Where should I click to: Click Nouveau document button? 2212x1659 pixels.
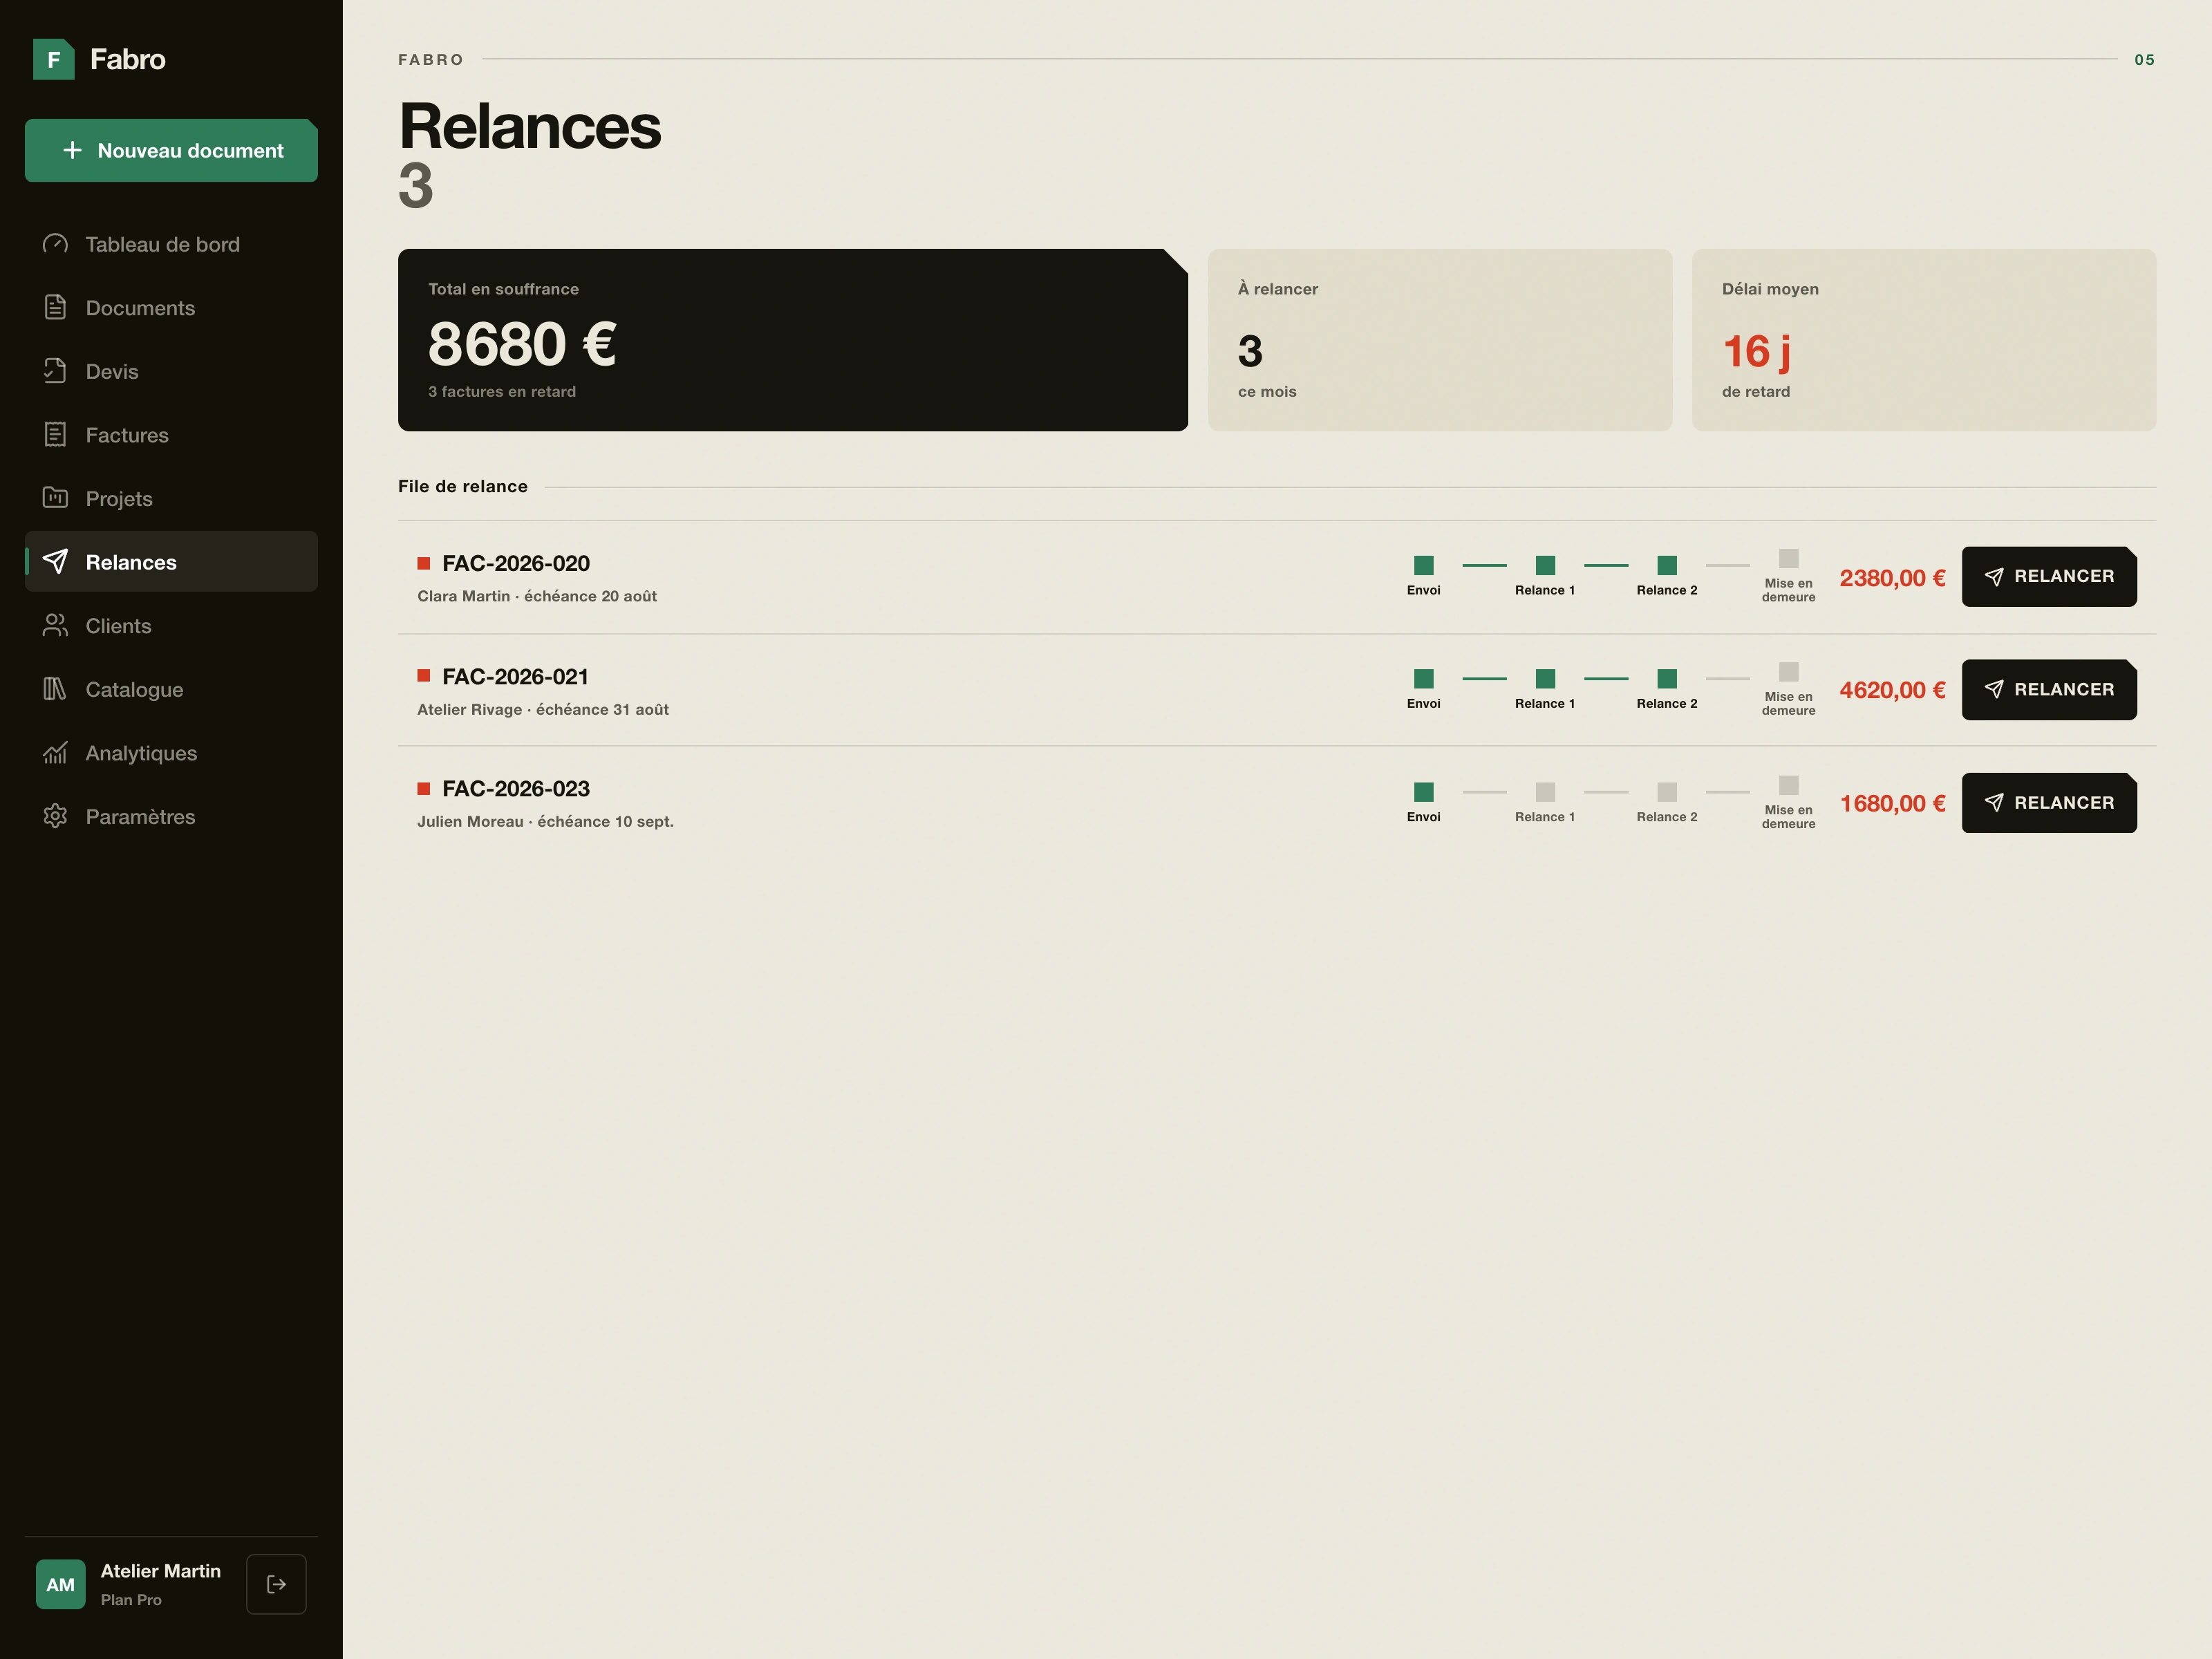coord(171,150)
